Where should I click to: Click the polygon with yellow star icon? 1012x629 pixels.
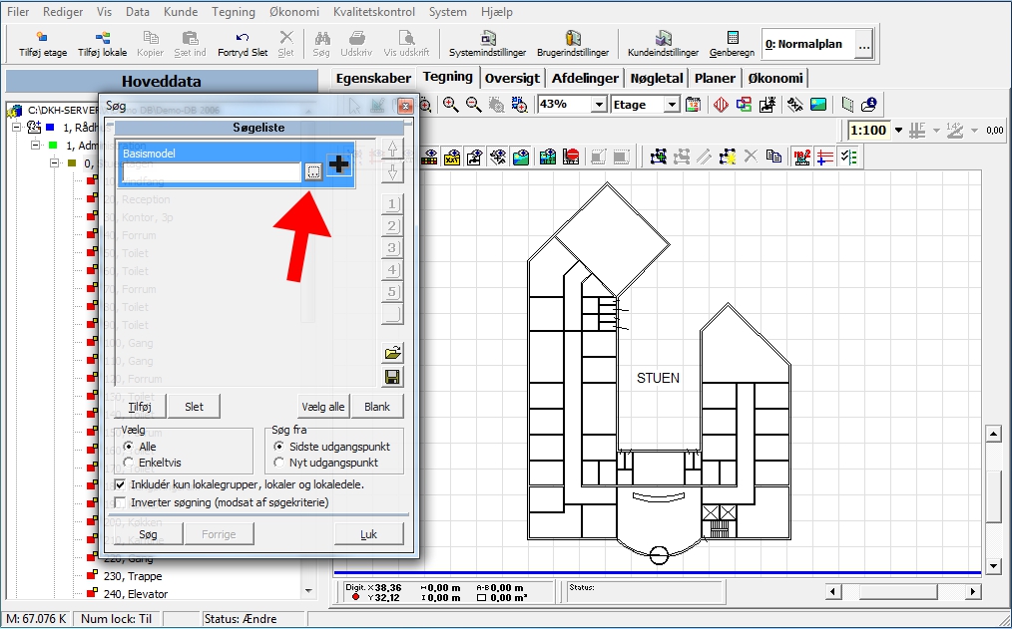click(x=728, y=157)
